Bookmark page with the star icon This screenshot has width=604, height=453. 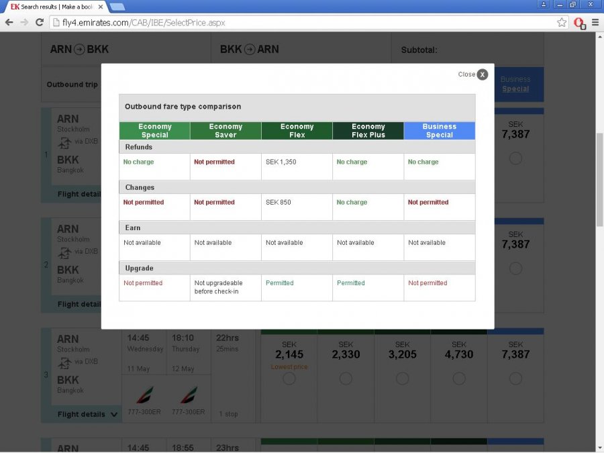tap(562, 23)
